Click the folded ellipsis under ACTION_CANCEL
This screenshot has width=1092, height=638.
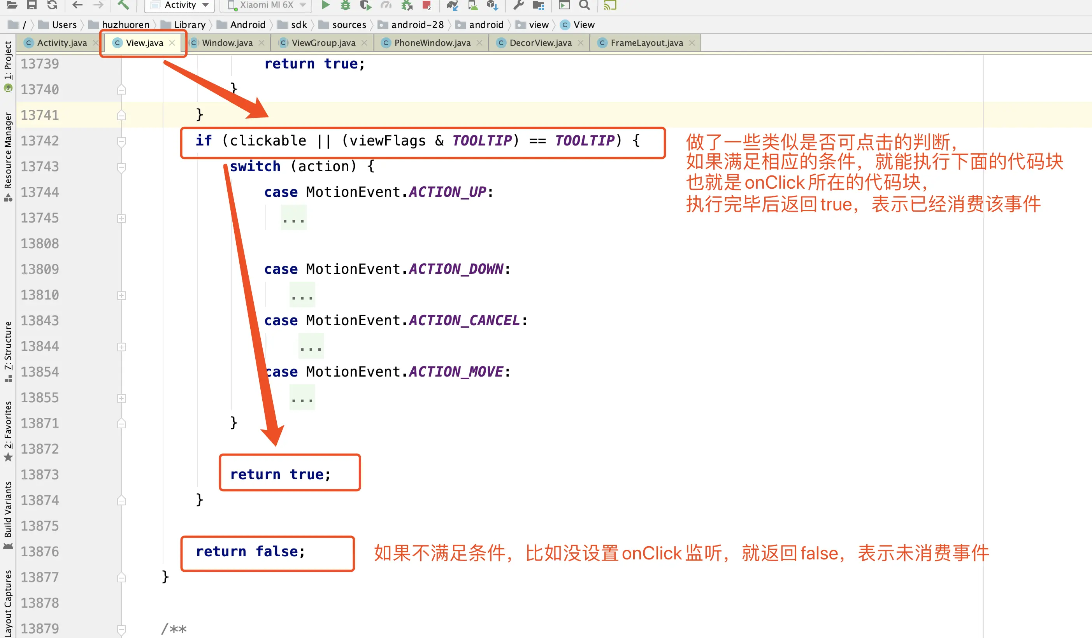[x=311, y=347]
